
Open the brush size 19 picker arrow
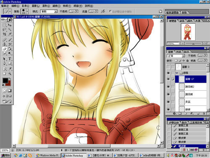tap(27, 11)
